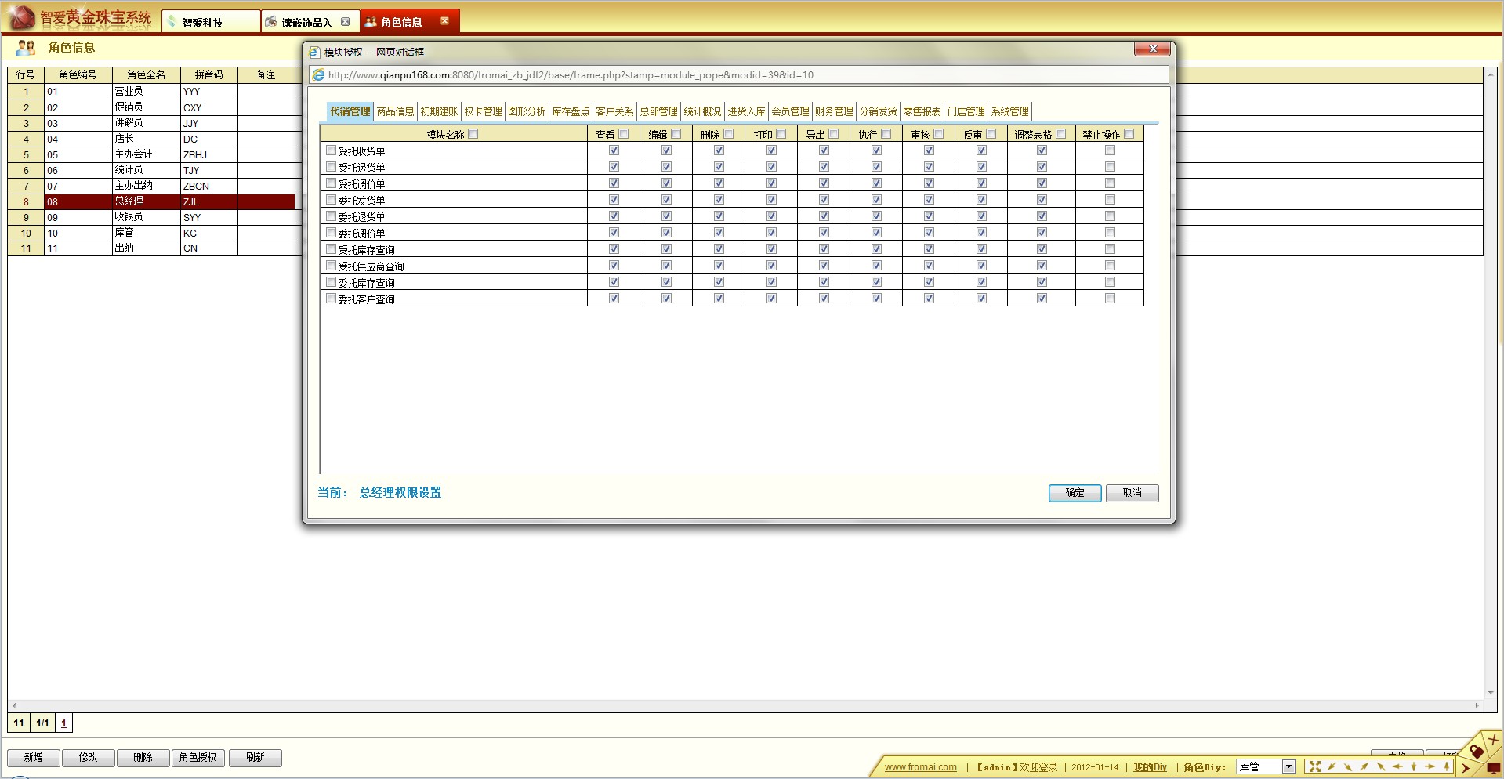Viewport: 1504px width, 779px height.
Task: Click the down arrow of the right vertical scrollbar
Action: point(1490,693)
